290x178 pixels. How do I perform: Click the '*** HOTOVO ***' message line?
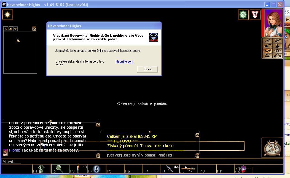pos(122,141)
